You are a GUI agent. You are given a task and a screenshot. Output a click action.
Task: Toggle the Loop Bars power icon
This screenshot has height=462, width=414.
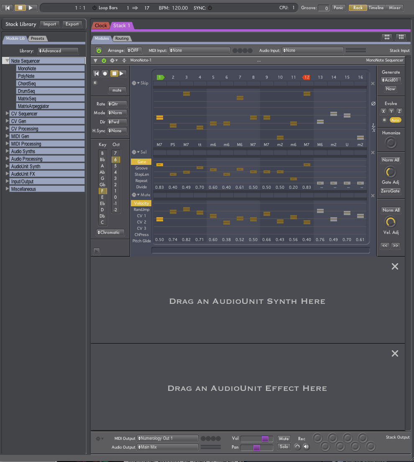pos(95,8)
